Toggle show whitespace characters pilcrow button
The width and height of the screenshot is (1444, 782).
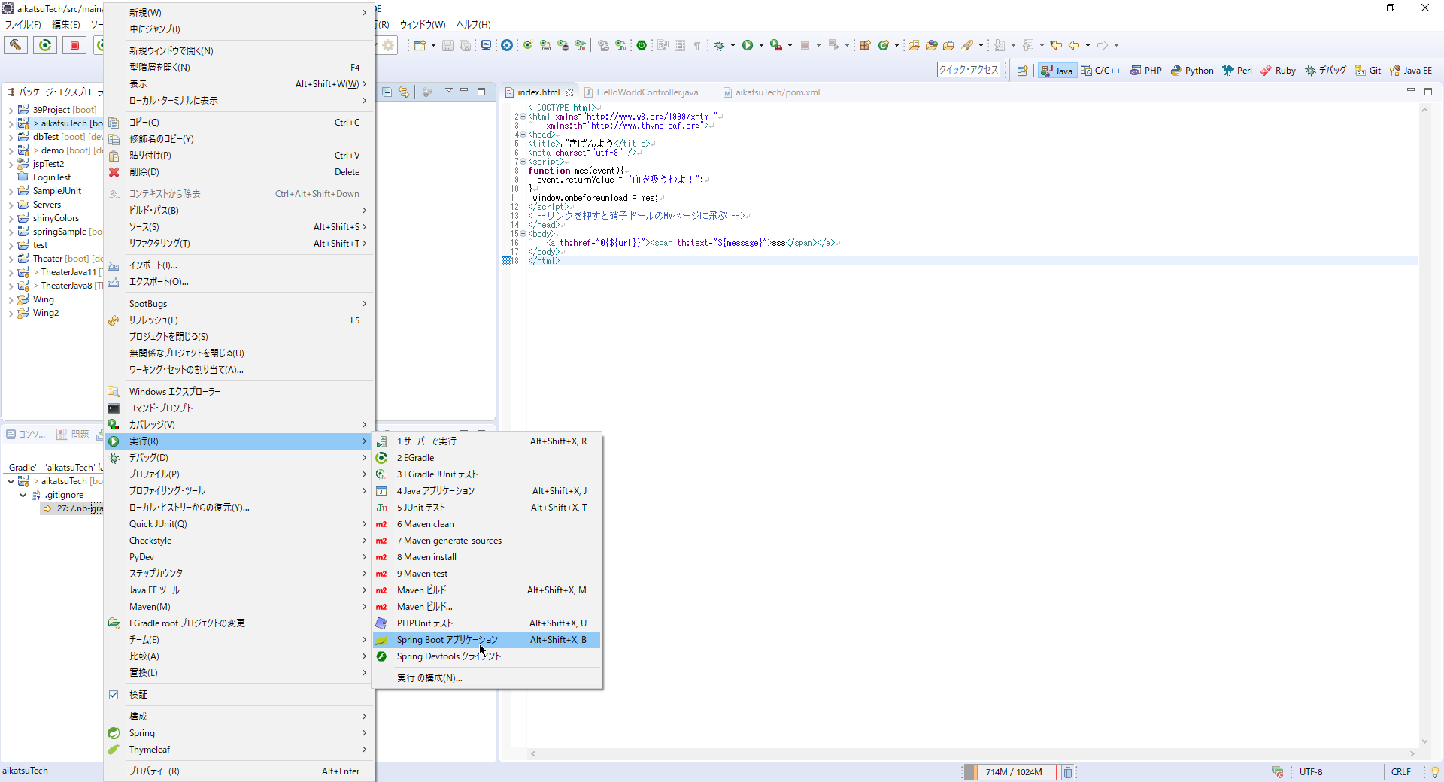(697, 45)
